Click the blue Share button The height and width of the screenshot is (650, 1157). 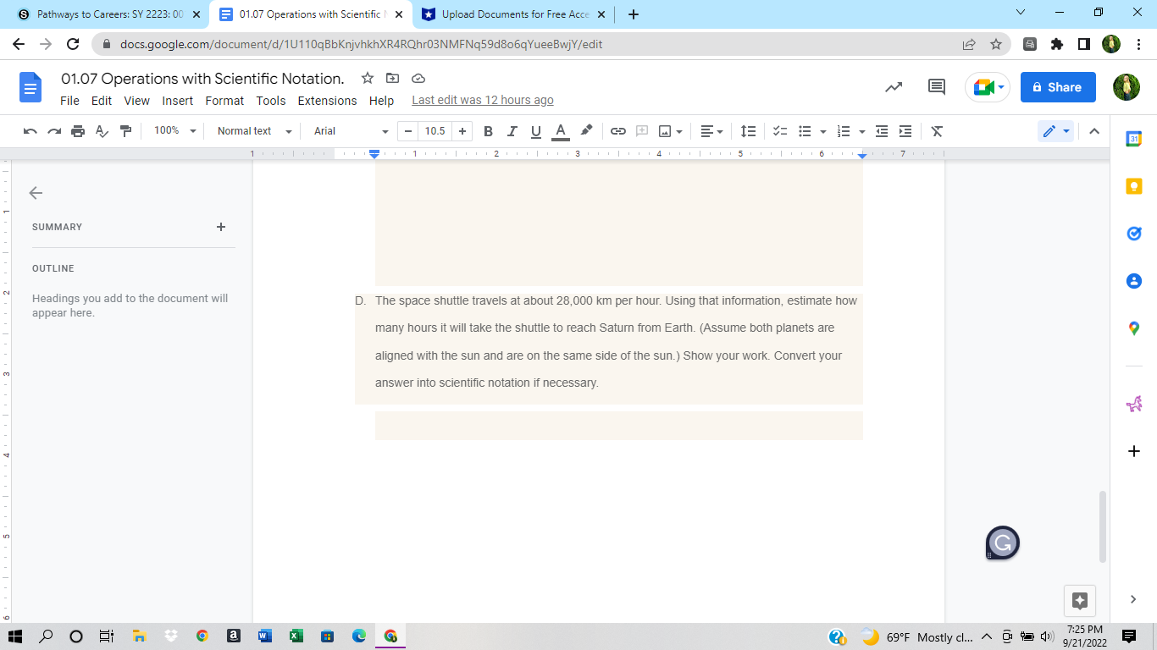point(1058,87)
